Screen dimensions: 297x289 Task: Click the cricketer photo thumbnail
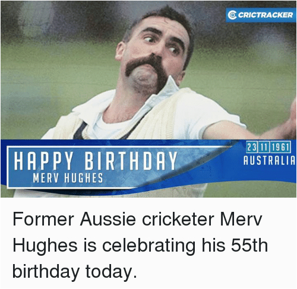pos(148,99)
